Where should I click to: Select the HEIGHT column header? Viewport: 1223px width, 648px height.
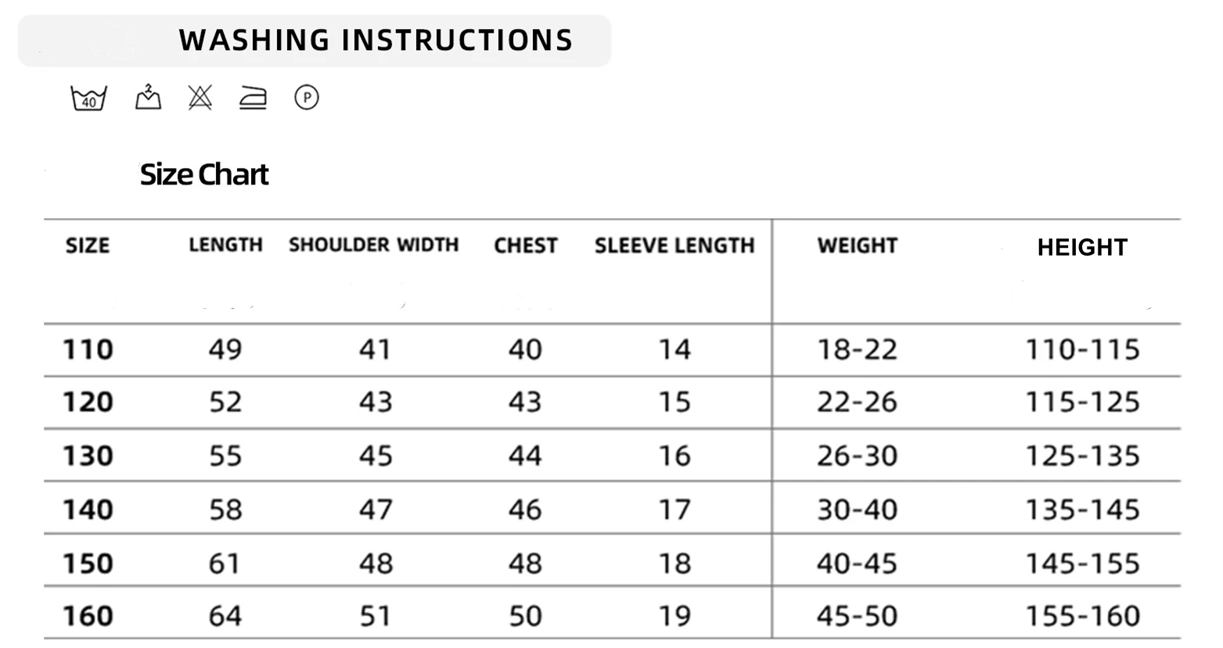coord(1082,248)
